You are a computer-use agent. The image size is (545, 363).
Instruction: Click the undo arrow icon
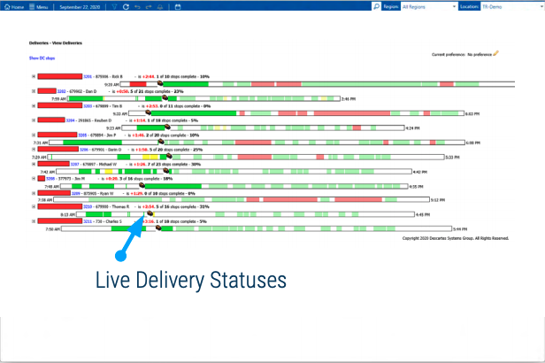pyautogui.click(x=138, y=6)
